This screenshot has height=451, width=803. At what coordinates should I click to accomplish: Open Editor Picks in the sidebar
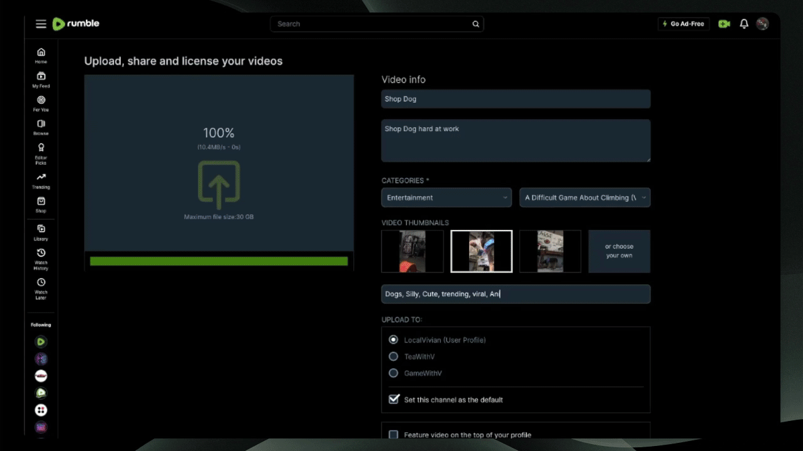coord(41,153)
